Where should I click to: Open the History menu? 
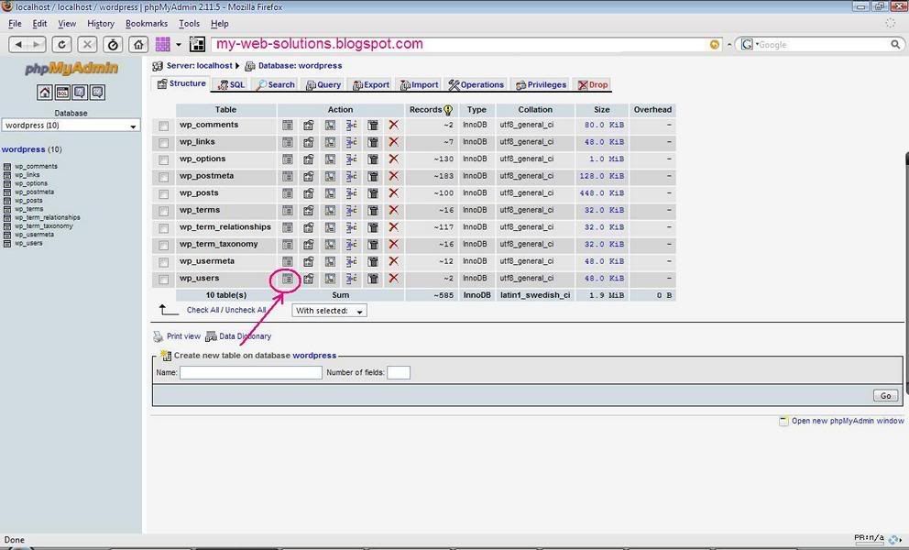point(101,24)
